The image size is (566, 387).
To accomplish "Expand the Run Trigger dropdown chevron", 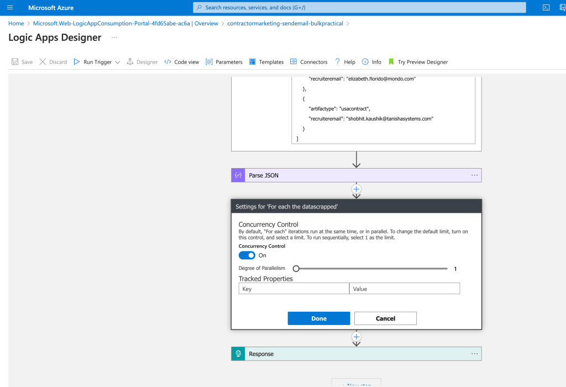I will [117, 62].
